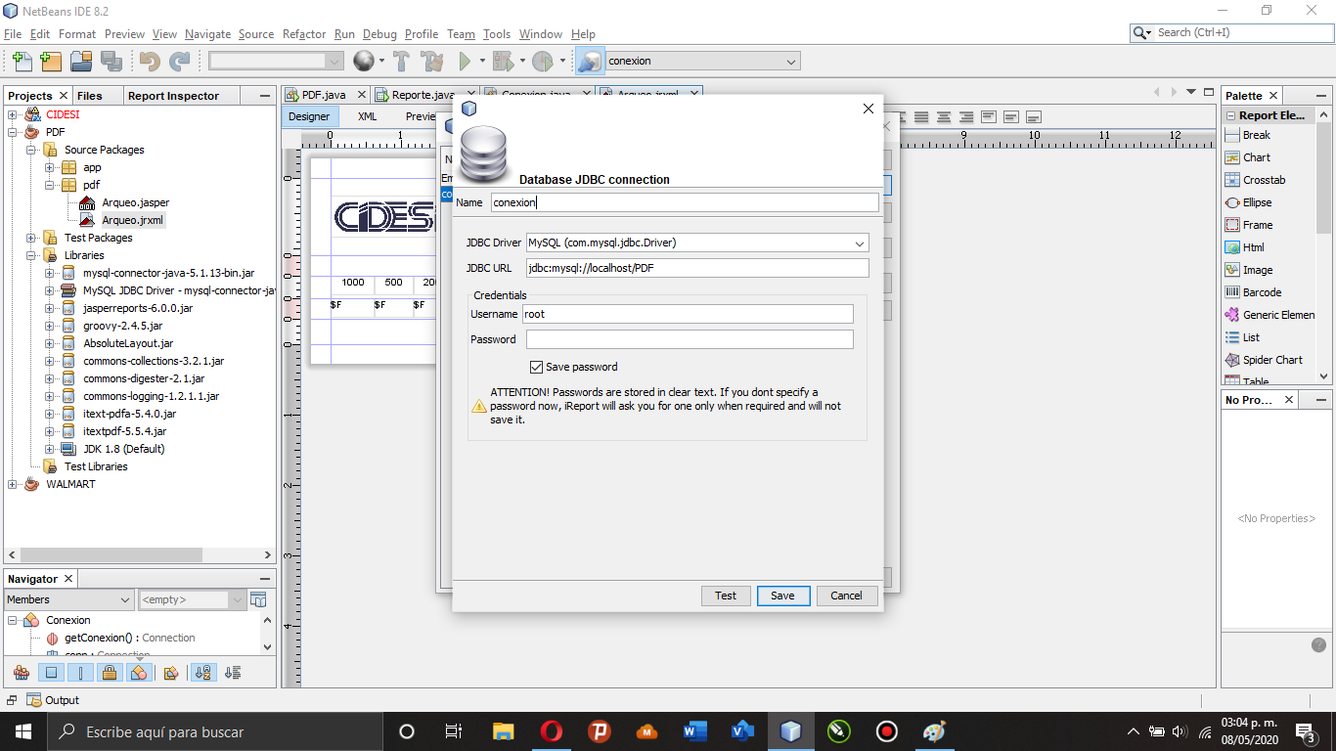
Task: Click the Open Project toolbar icon
Action: click(x=81, y=61)
